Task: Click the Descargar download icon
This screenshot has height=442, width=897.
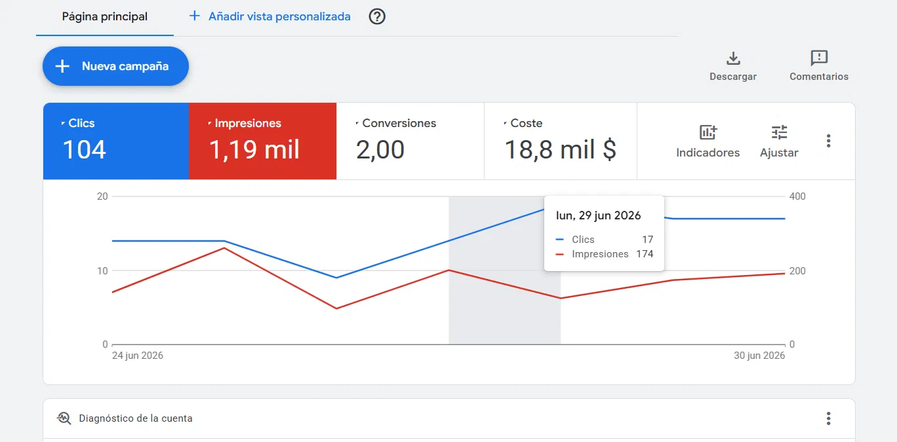Action: [733, 58]
